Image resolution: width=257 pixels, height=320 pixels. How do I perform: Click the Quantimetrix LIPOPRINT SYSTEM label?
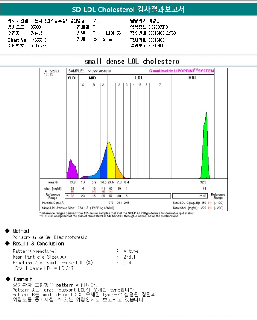[181, 71]
